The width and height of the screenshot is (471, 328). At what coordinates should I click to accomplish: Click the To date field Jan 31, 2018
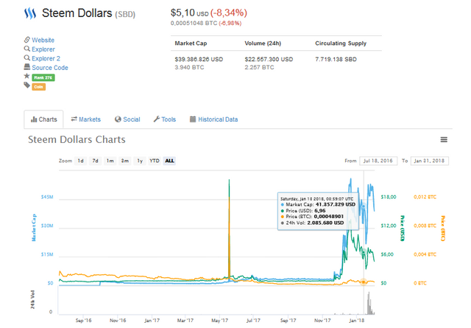coord(430,161)
